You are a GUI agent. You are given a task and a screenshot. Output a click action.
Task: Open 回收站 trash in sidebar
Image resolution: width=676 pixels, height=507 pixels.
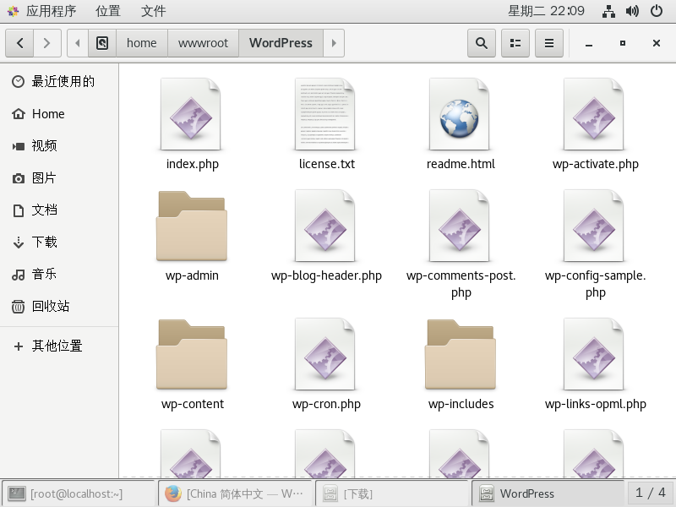(59, 306)
